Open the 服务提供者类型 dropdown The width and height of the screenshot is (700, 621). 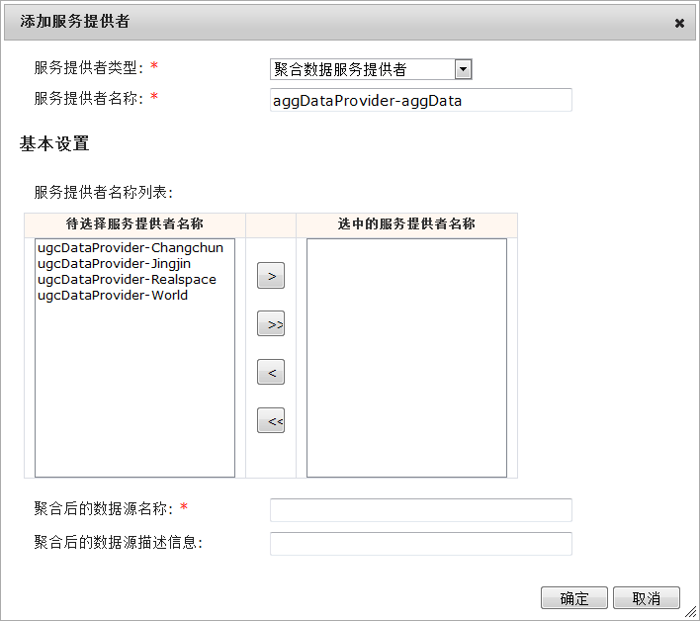(463, 69)
